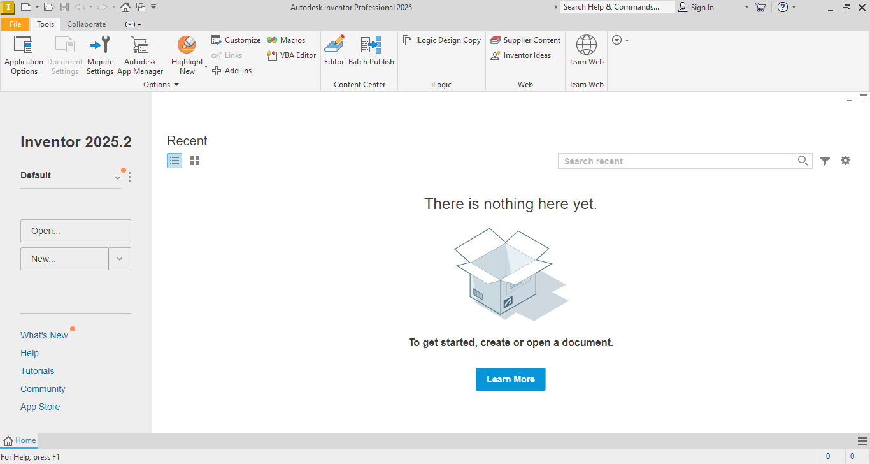Screen dimensions: 870x464
Task: Switch recent files to list view
Action: pos(175,161)
